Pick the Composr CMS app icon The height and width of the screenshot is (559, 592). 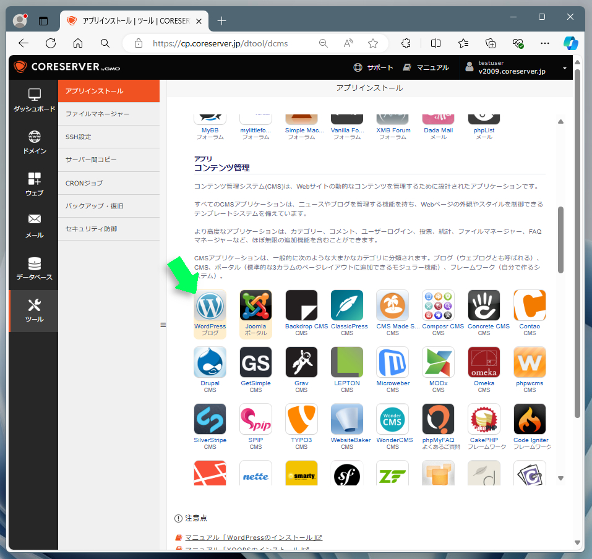point(439,305)
